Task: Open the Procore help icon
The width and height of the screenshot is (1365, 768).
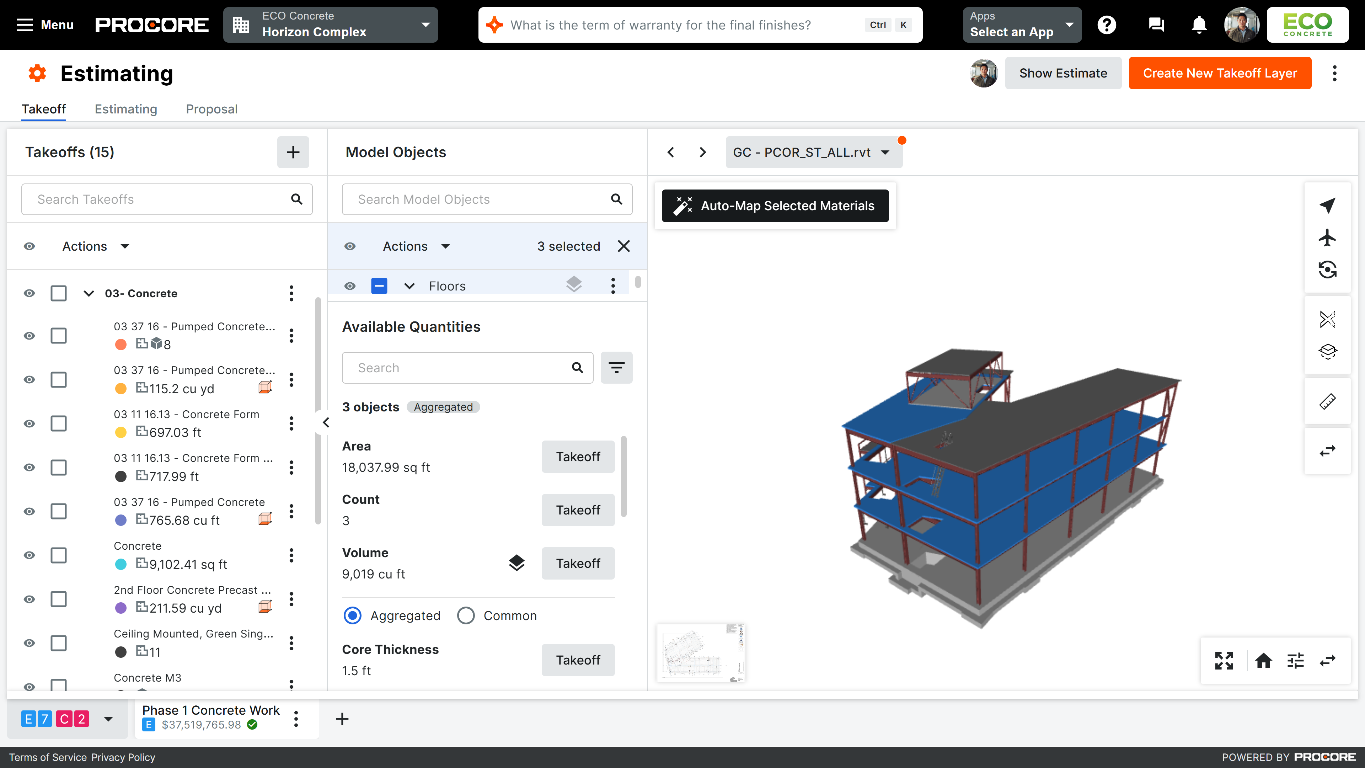Action: [1107, 25]
